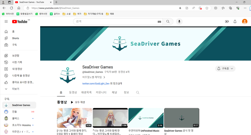Open Liked videos (좋아요 표시한 동영상)
This screenshot has width=251, height=135.
point(20,82)
